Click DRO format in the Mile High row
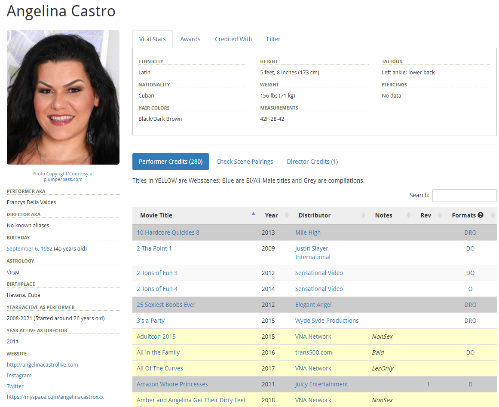The width and height of the screenshot is (499, 407). 470,233
